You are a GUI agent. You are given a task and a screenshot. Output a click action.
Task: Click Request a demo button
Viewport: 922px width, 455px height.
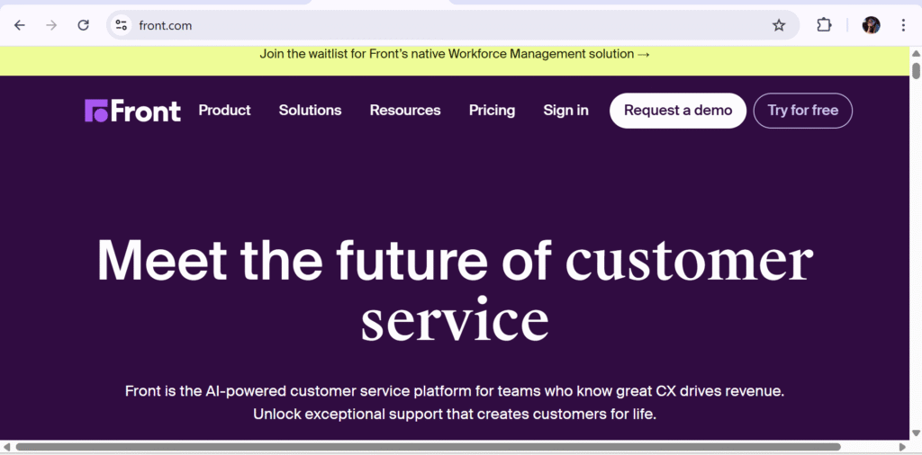(x=678, y=111)
